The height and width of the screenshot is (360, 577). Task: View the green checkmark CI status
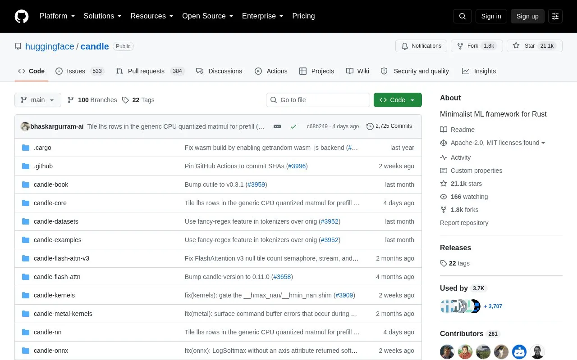[293, 126]
